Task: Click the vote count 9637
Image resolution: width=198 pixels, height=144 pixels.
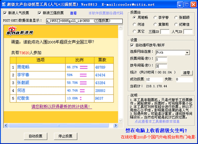Action: coord(99,98)
